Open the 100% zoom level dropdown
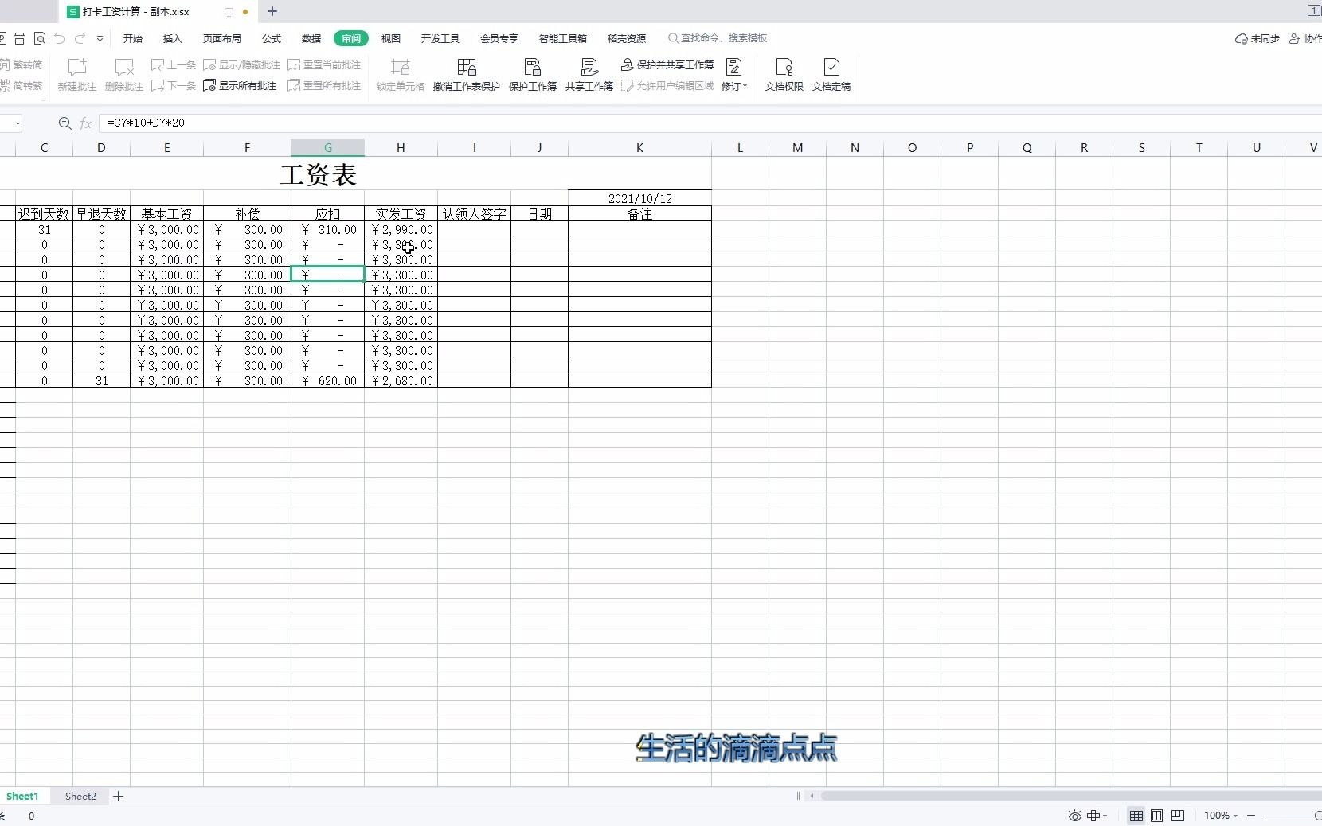This screenshot has width=1322, height=826. [1221, 816]
